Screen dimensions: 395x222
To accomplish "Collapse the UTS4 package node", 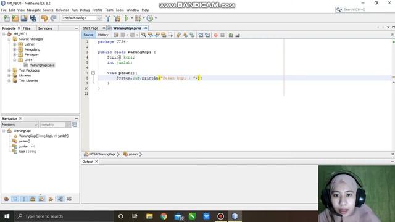I will coord(15,60).
